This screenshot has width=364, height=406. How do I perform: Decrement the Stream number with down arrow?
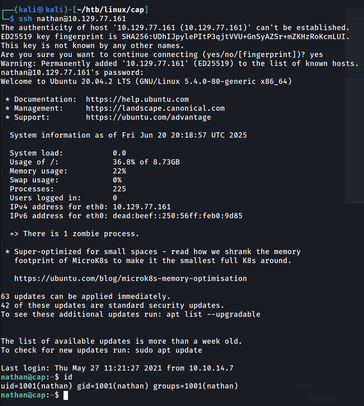pyautogui.click(x=335, y=387)
